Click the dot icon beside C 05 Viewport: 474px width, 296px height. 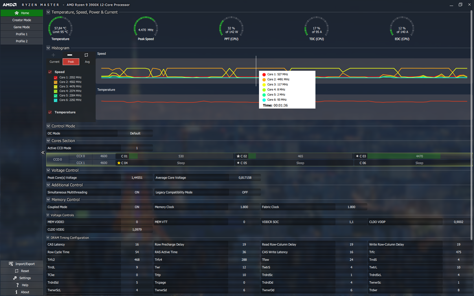(238, 163)
